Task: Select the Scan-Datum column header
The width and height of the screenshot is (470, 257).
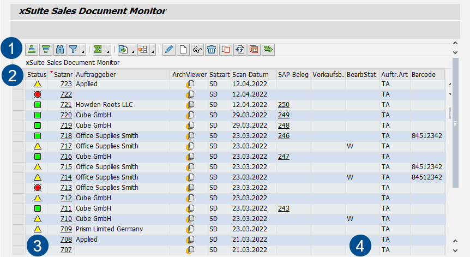Action: tap(254, 75)
